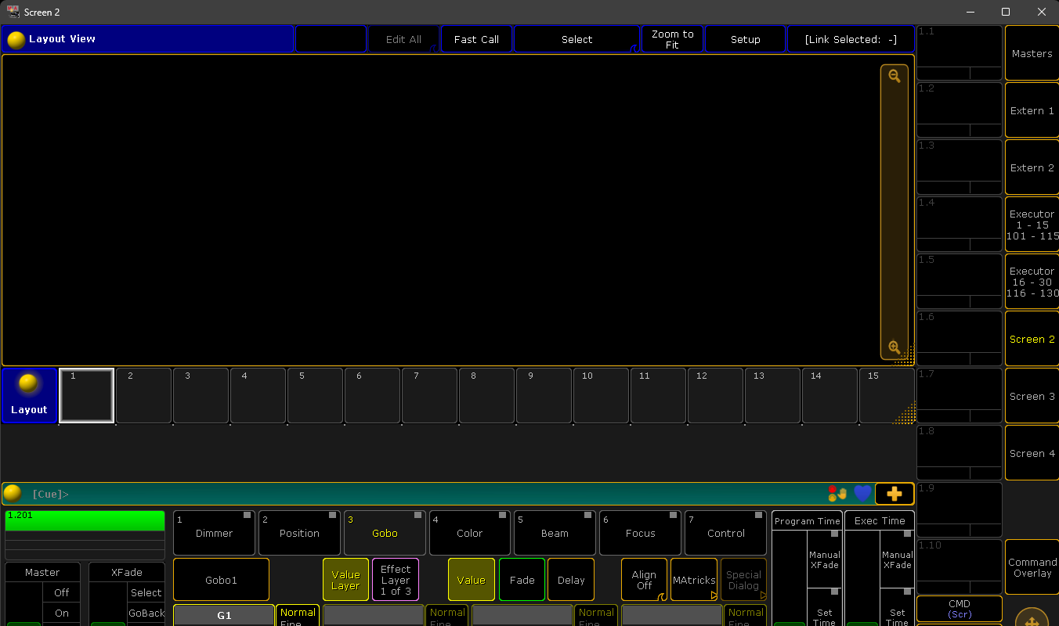Click the blue heart icon on the command line

862,494
